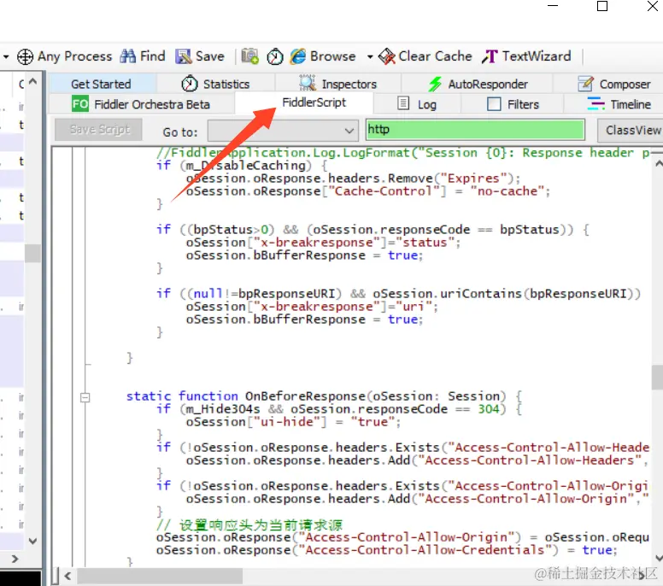
Task: Toggle the Filters tab checkbox
Action: click(x=494, y=104)
